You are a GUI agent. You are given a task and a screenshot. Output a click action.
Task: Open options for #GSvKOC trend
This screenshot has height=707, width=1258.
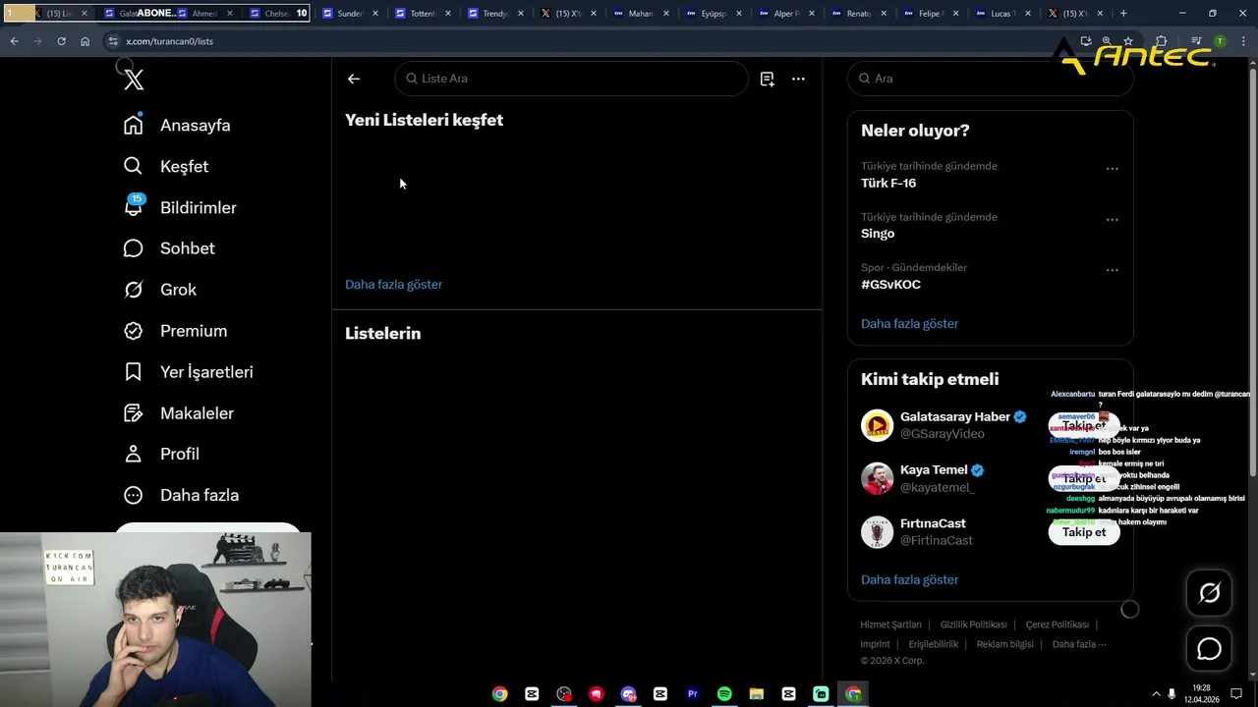click(x=1112, y=270)
